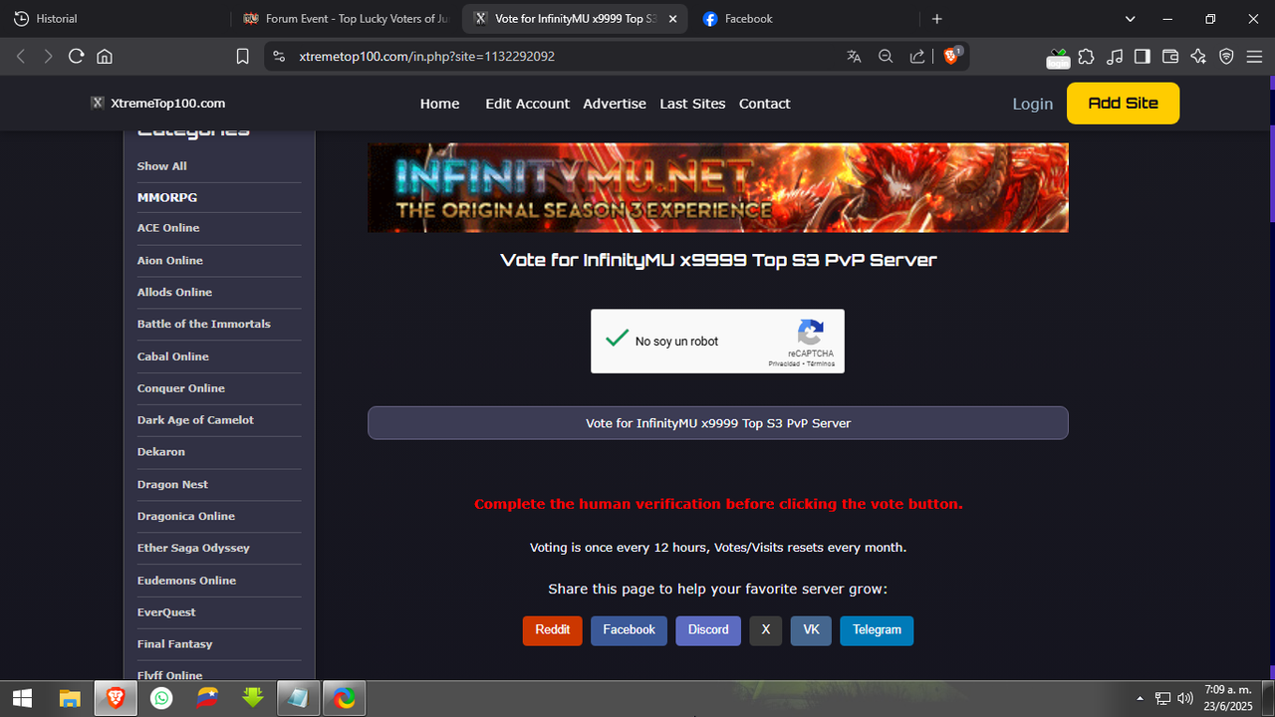Image resolution: width=1275 pixels, height=717 pixels.
Task: Select Battle of the Immortals category
Action: (x=204, y=325)
